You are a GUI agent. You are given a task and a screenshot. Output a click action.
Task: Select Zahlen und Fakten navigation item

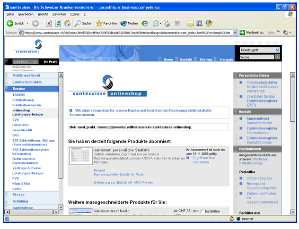pyautogui.click(x=27, y=82)
